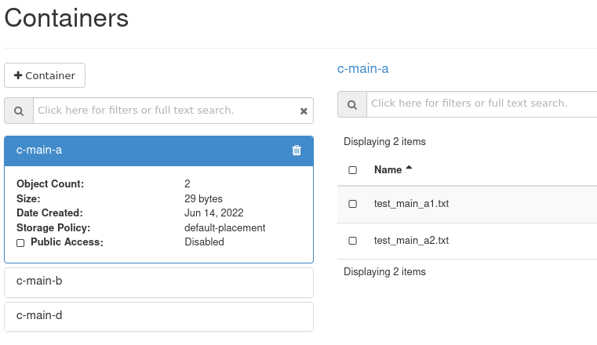Screen dimensions: 597x345
Task: Click the object search magnifier icon
Action: pos(352,103)
